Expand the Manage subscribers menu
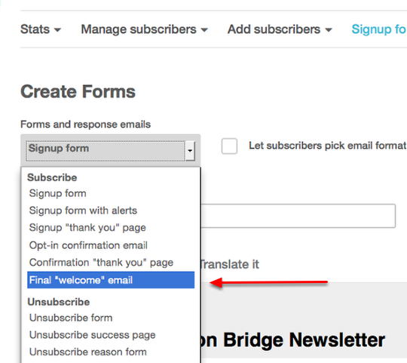The width and height of the screenshot is (407, 363). pyautogui.click(x=145, y=29)
